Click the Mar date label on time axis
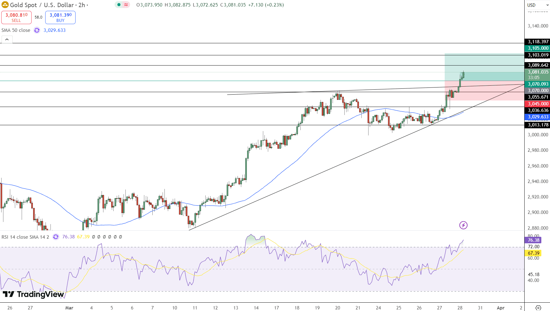This screenshot has width=550, height=311. pyautogui.click(x=69, y=308)
